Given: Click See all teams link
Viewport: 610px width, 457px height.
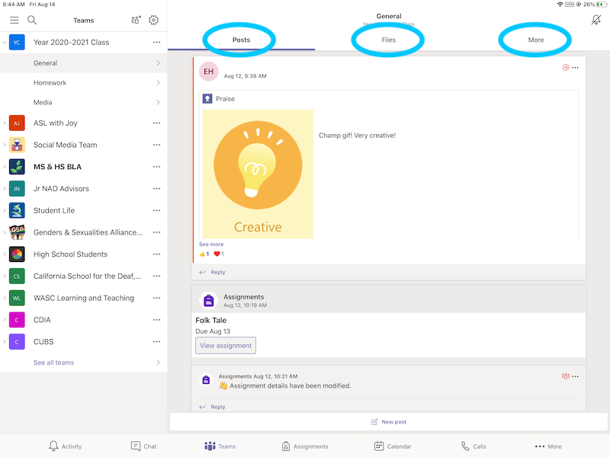Looking at the screenshot, I should 53,363.
